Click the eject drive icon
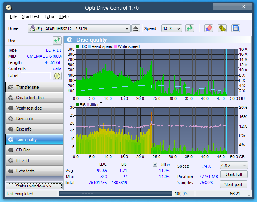This screenshot has width=257, height=202. tap(135, 28)
